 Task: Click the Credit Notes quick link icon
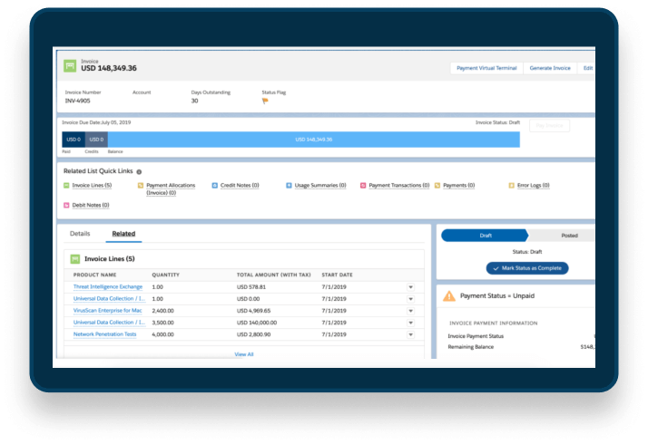point(214,185)
